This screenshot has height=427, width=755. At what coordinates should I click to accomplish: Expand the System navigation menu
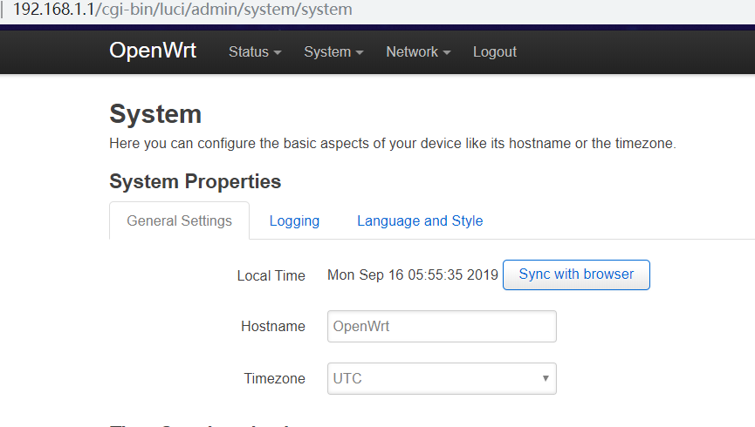coord(333,52)
